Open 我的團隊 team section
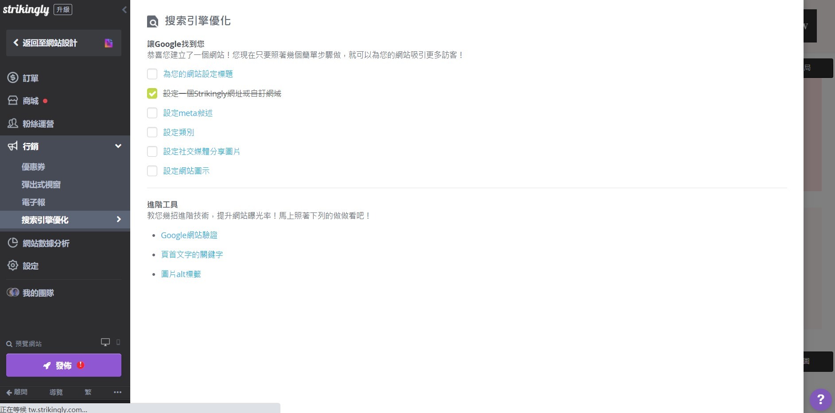This screenshot has width=835, height=413. [x=38, y=293]
